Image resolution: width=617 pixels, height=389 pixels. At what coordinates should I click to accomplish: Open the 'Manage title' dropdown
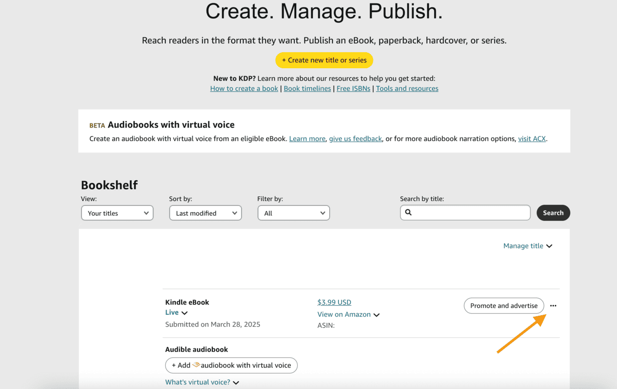click(527, 245)
